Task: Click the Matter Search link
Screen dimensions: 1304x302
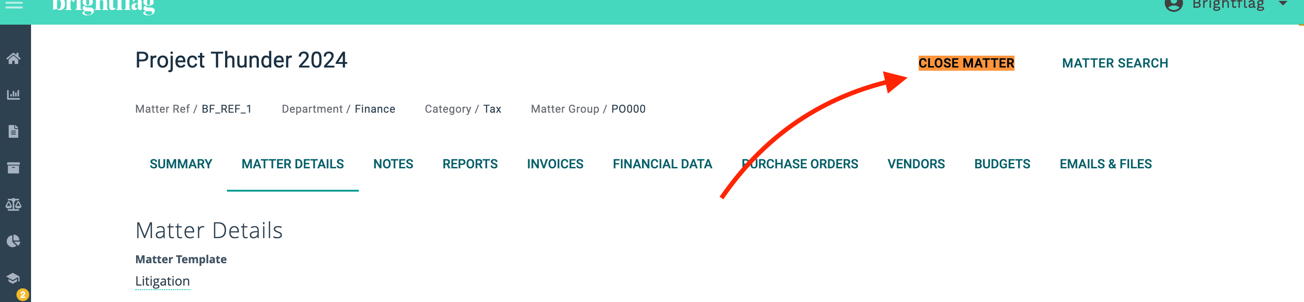Action: point(1115,63)
